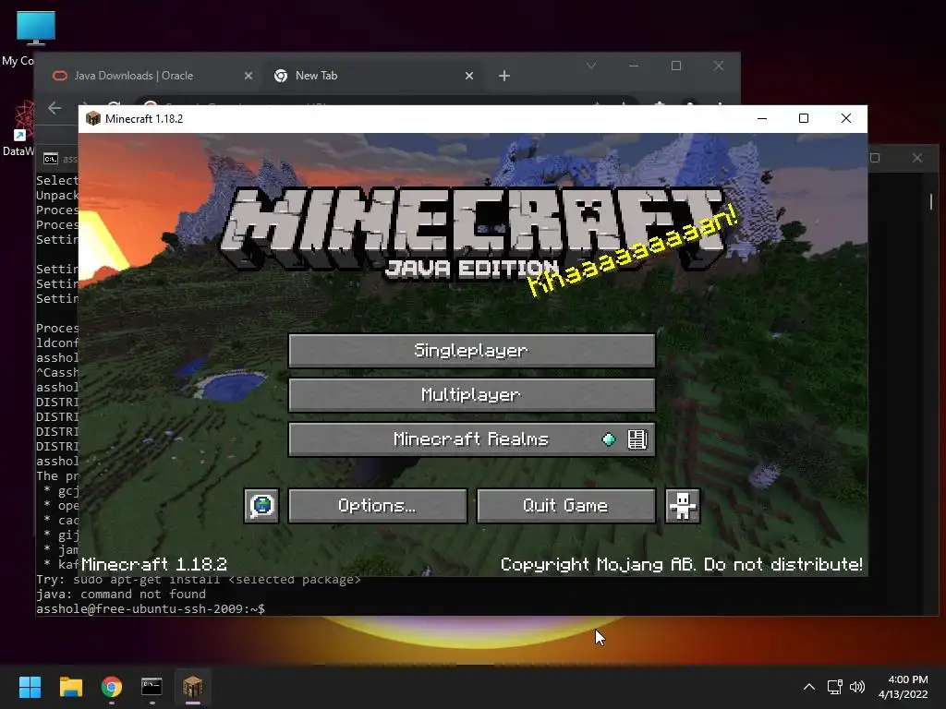946x709 pixels.
Task: Open Minecraft Realms
Action: [472, 439]
